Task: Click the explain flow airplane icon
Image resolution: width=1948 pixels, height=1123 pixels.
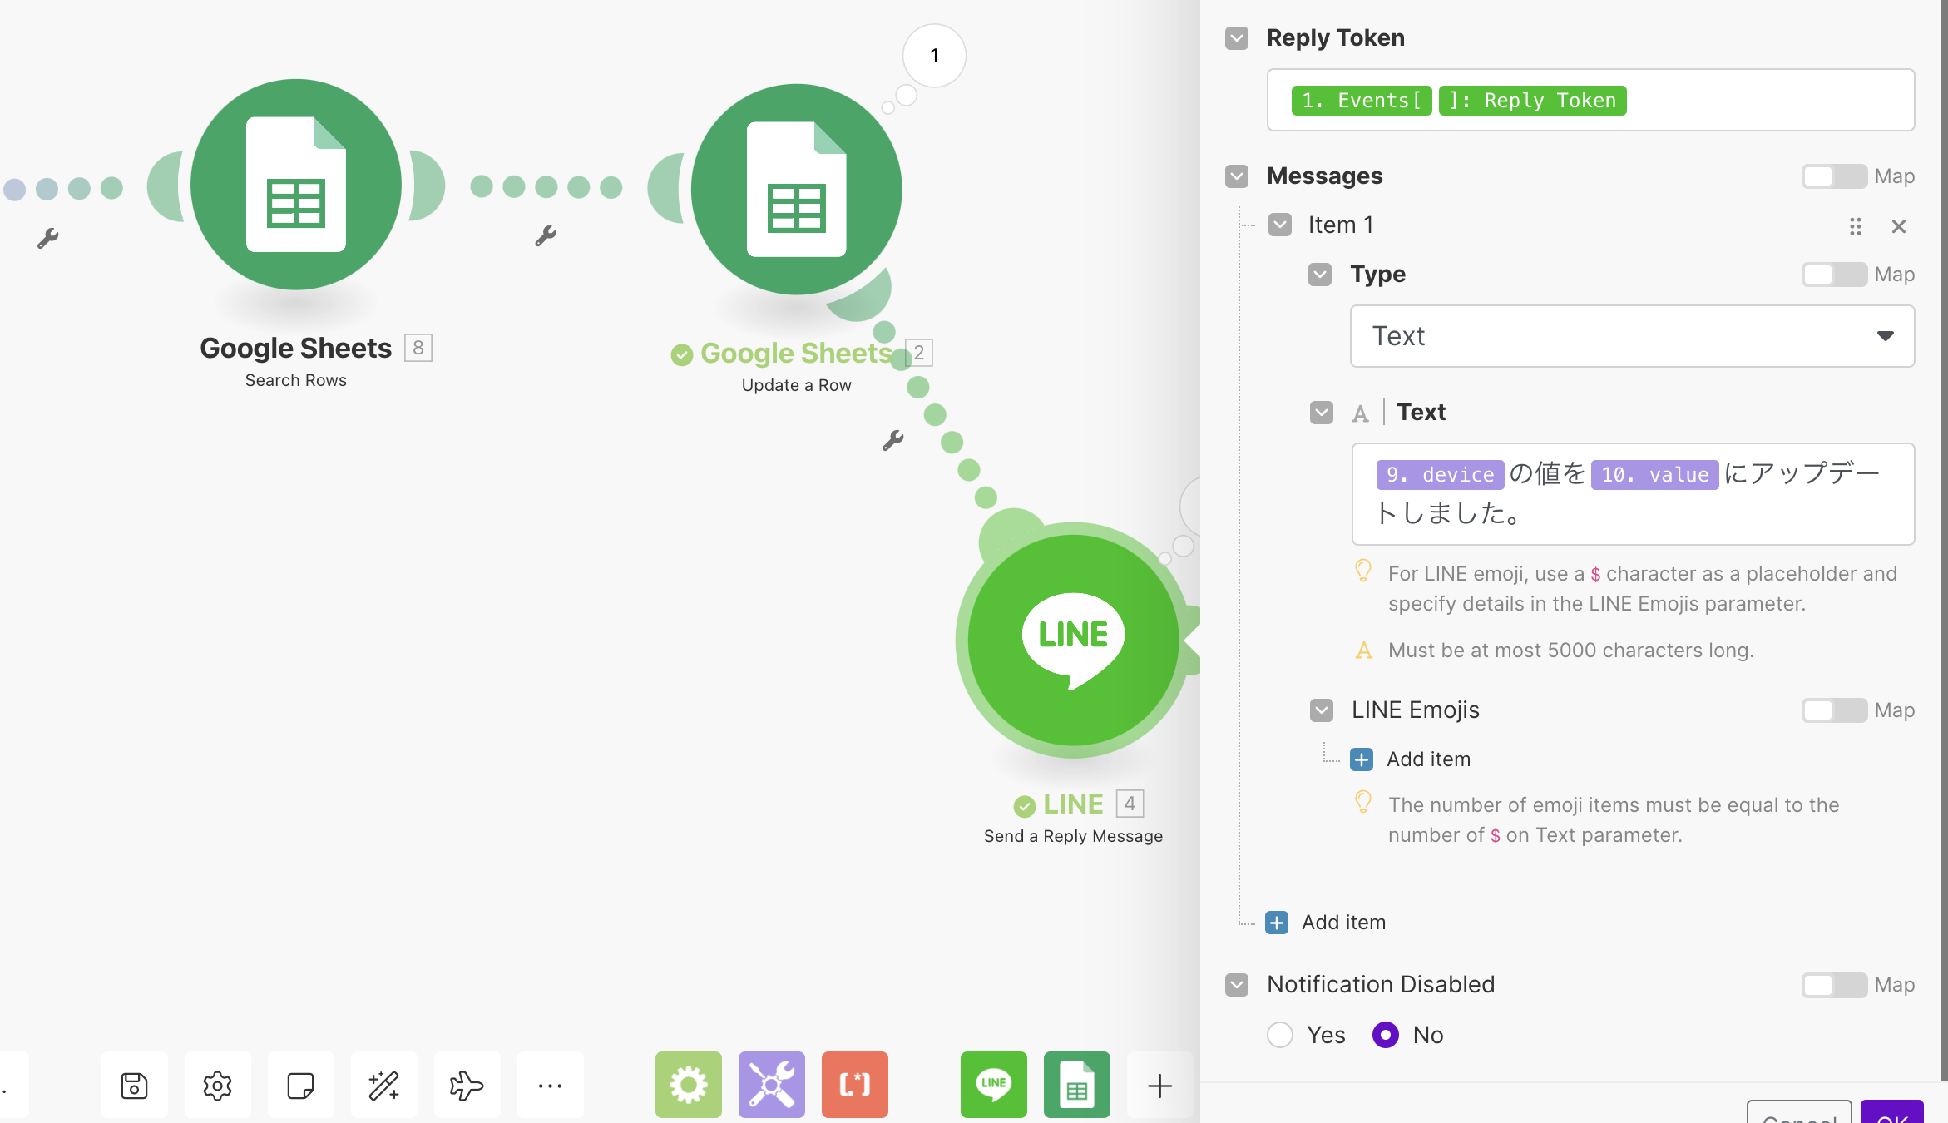Action: [467, 1085]
